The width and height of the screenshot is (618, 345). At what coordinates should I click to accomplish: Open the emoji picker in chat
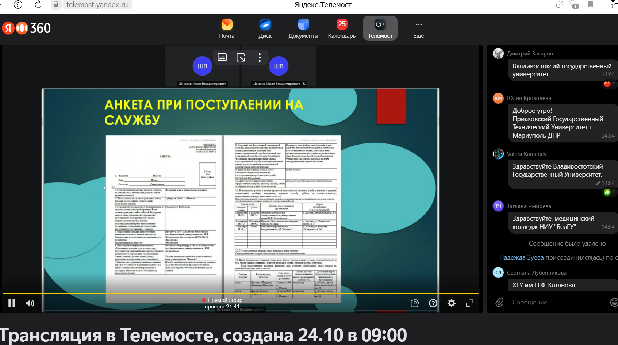[614, 302]
